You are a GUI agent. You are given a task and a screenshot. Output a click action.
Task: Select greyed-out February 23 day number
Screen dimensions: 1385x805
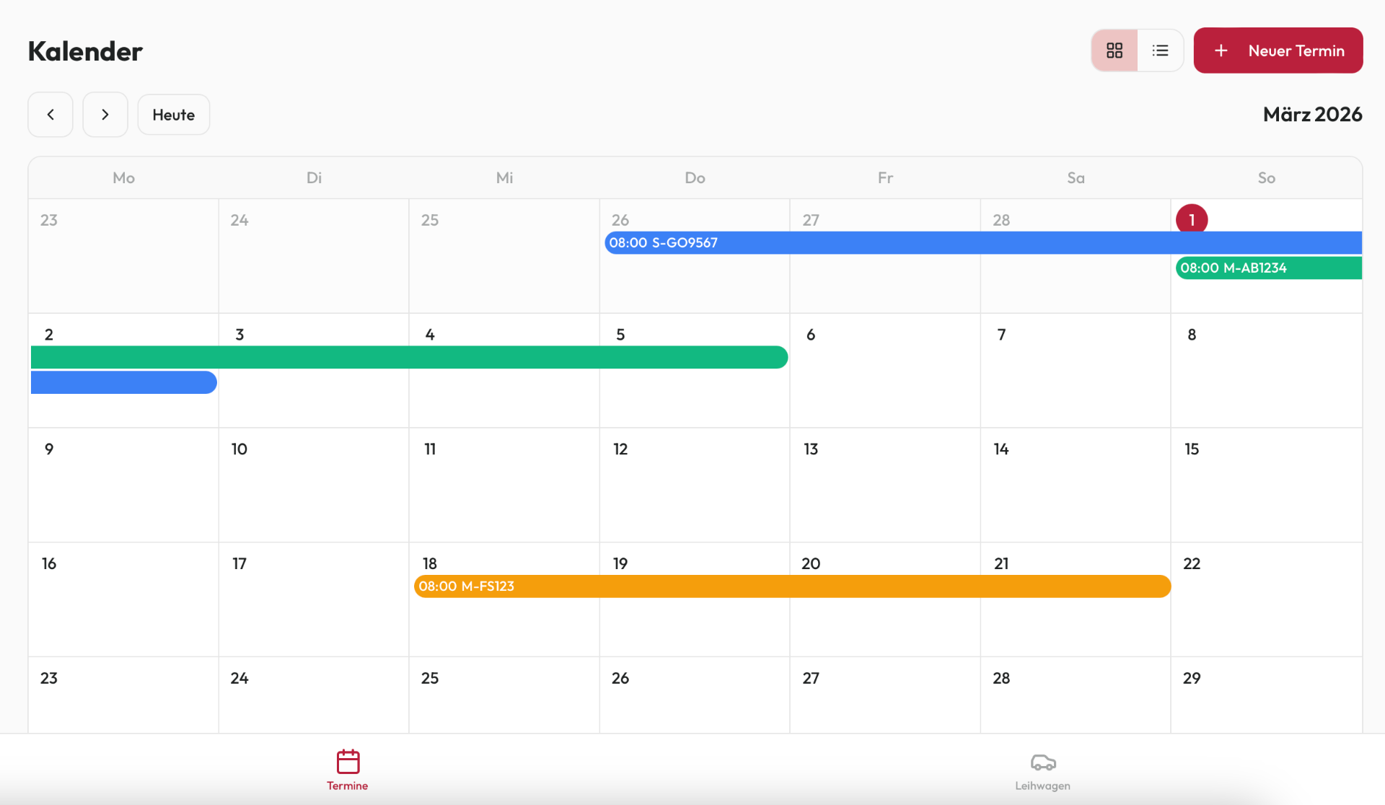click(x=49, y=220)
